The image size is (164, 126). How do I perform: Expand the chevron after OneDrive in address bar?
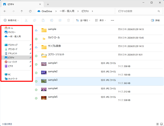click(x=56, y=11)
